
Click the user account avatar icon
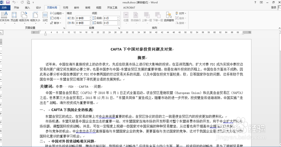pos(279,8)
